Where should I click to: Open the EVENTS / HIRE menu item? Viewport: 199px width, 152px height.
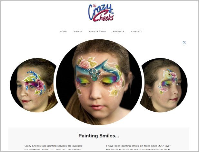pos(97,32)
